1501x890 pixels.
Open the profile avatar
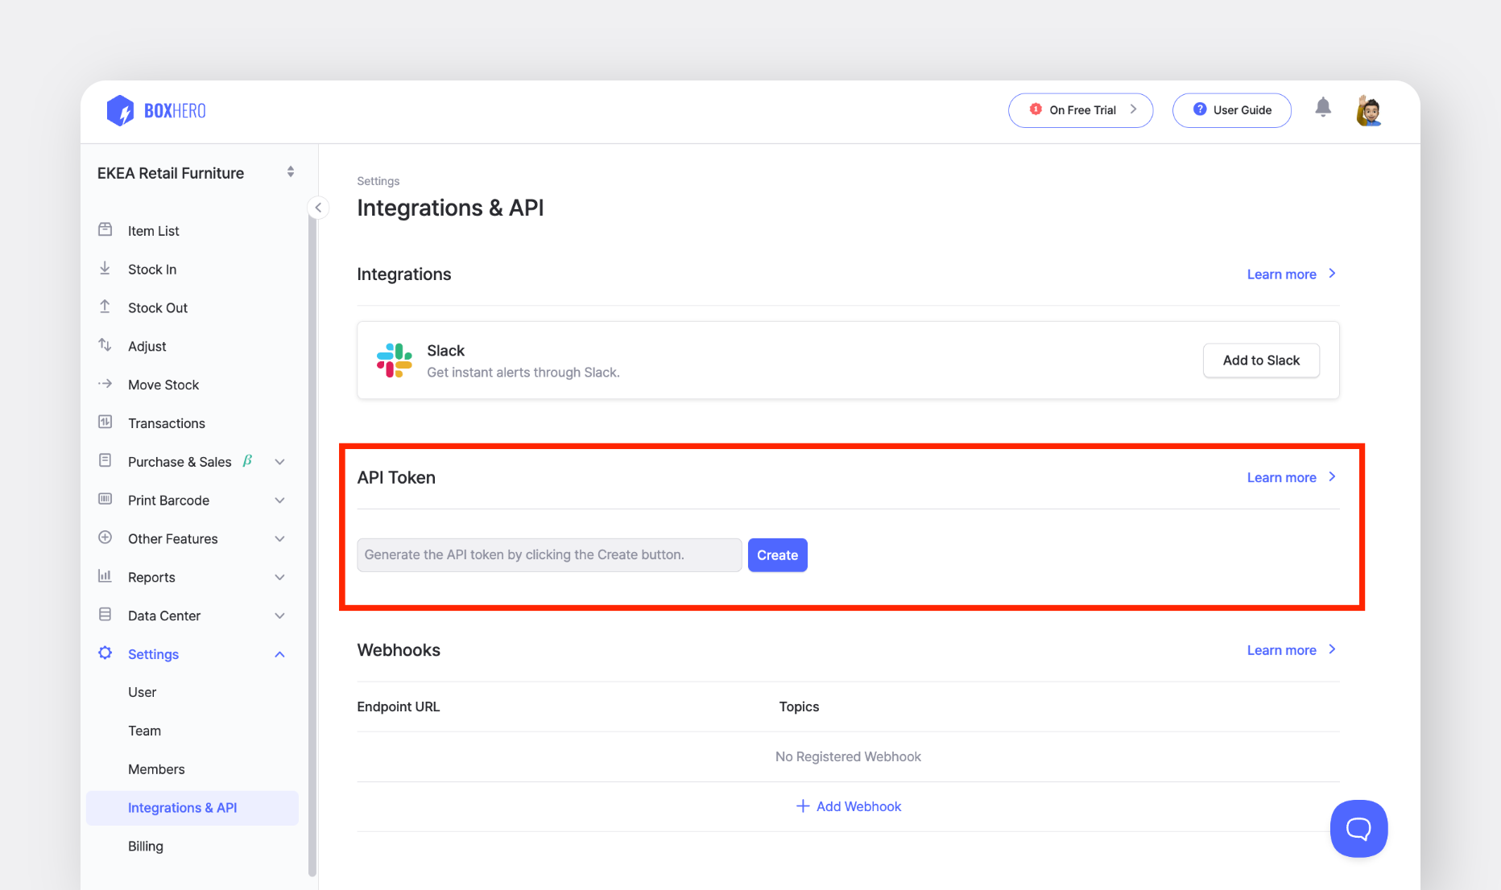1368,110
